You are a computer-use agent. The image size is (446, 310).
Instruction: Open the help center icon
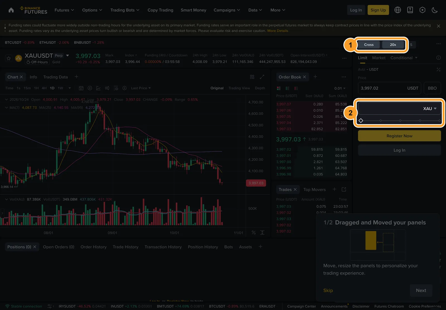410,10
